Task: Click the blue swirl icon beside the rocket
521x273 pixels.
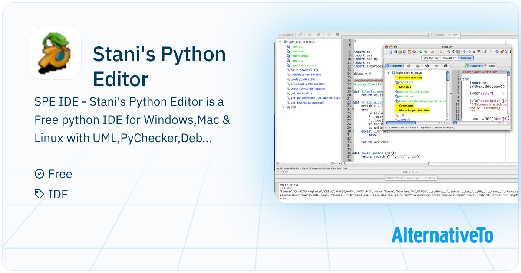Action: click(x=497, y=52)
